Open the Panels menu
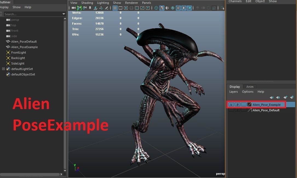 (147, 3)
